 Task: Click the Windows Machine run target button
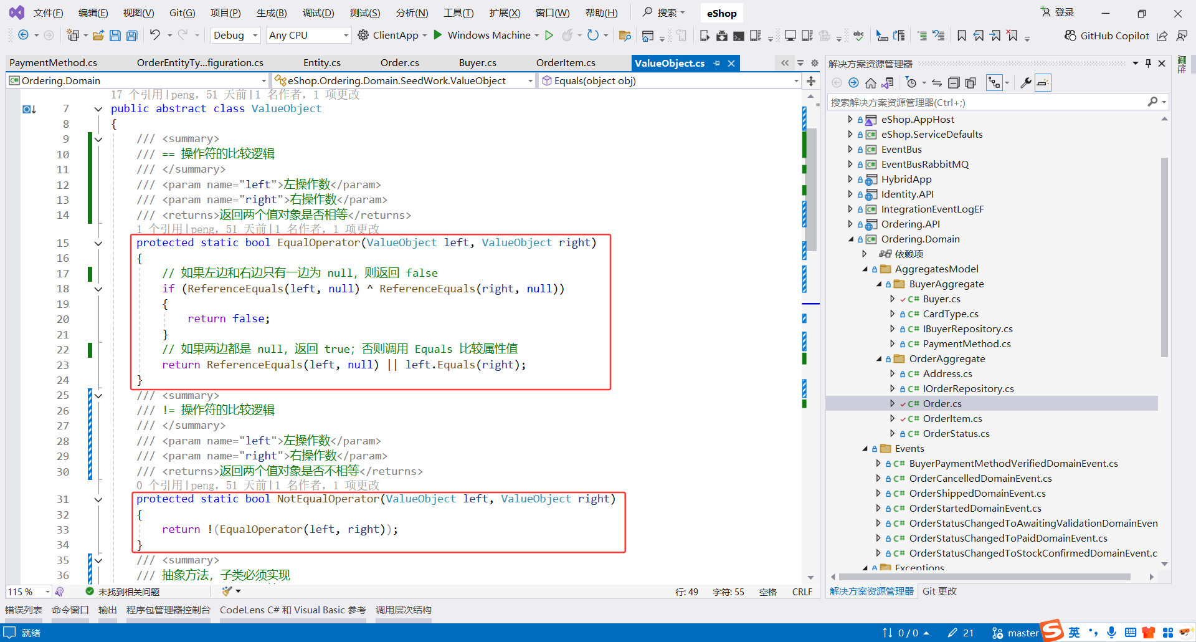coord(489,36)
